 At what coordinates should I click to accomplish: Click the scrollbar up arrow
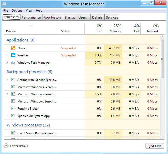click(162, 37)
